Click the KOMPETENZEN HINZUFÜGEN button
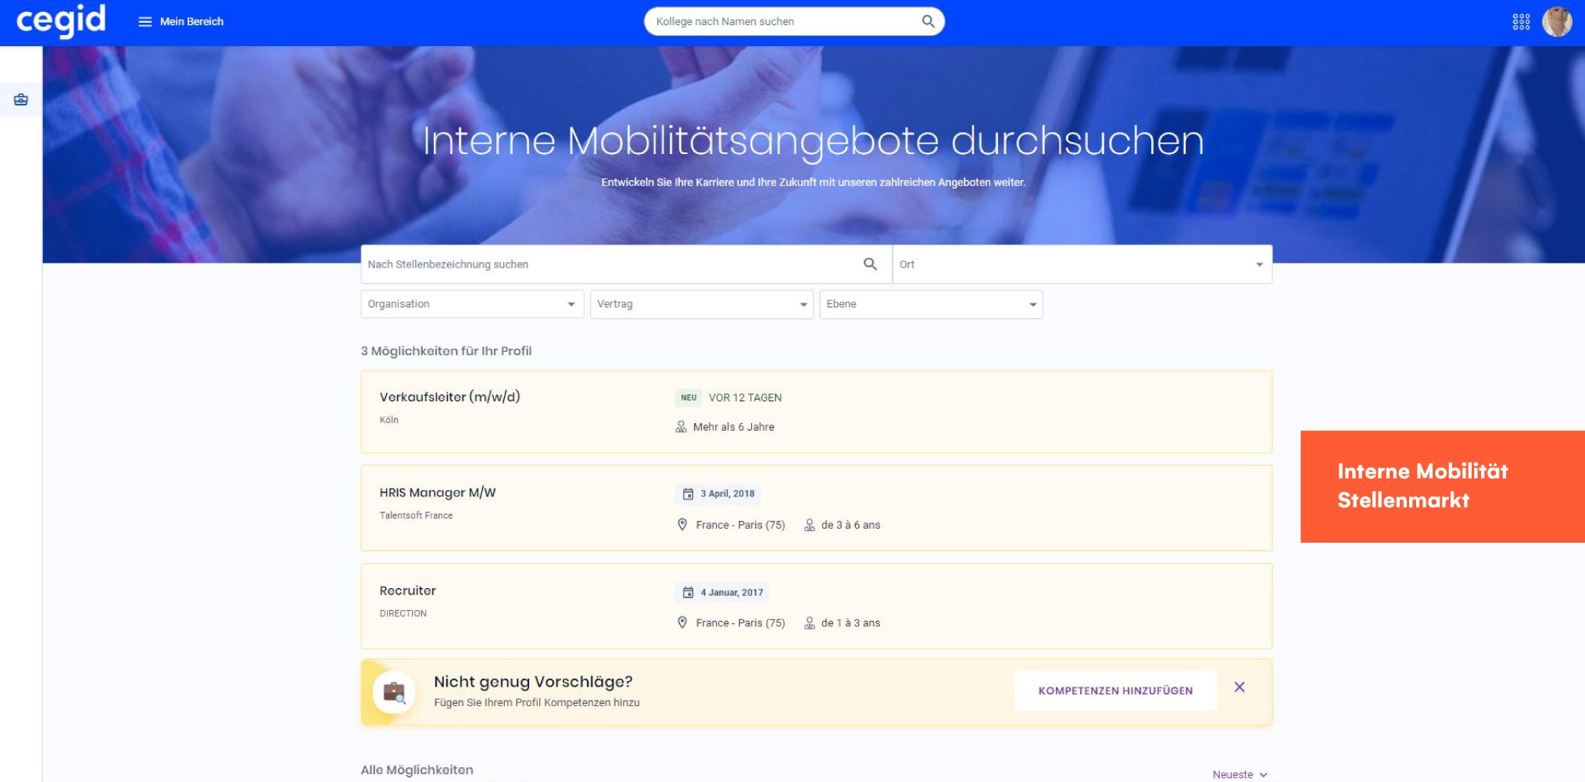The width and height of the screenshot is (1585, 782). [1115, 691]
